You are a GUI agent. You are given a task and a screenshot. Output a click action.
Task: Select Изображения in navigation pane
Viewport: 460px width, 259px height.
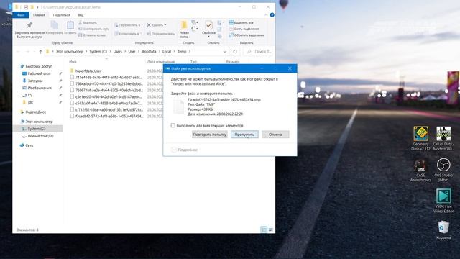[x=40, y=88]
